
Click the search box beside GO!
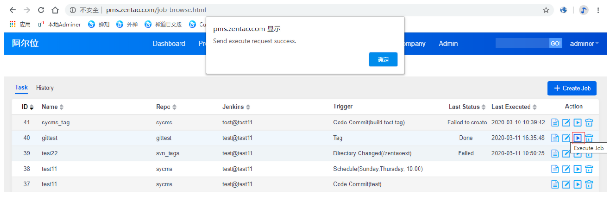coord(522,44)
